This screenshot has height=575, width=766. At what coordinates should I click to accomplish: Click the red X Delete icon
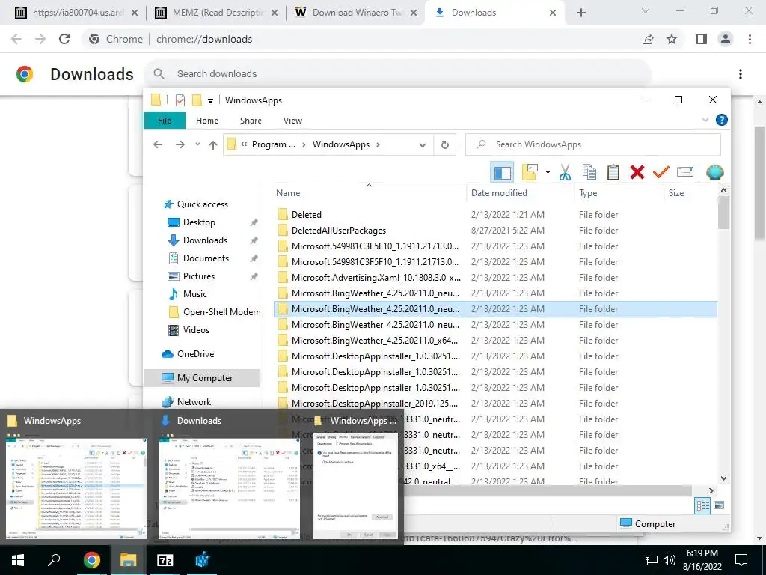(x=637, y=172)
